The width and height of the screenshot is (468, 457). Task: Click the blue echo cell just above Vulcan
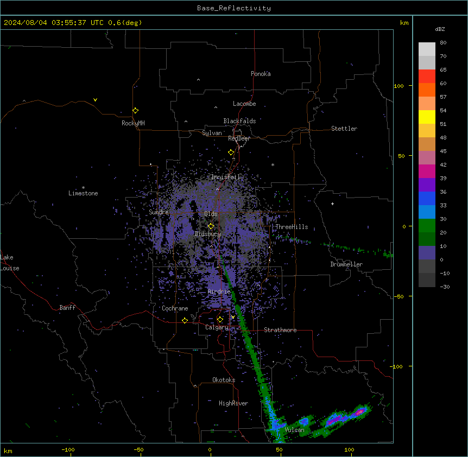304,421
